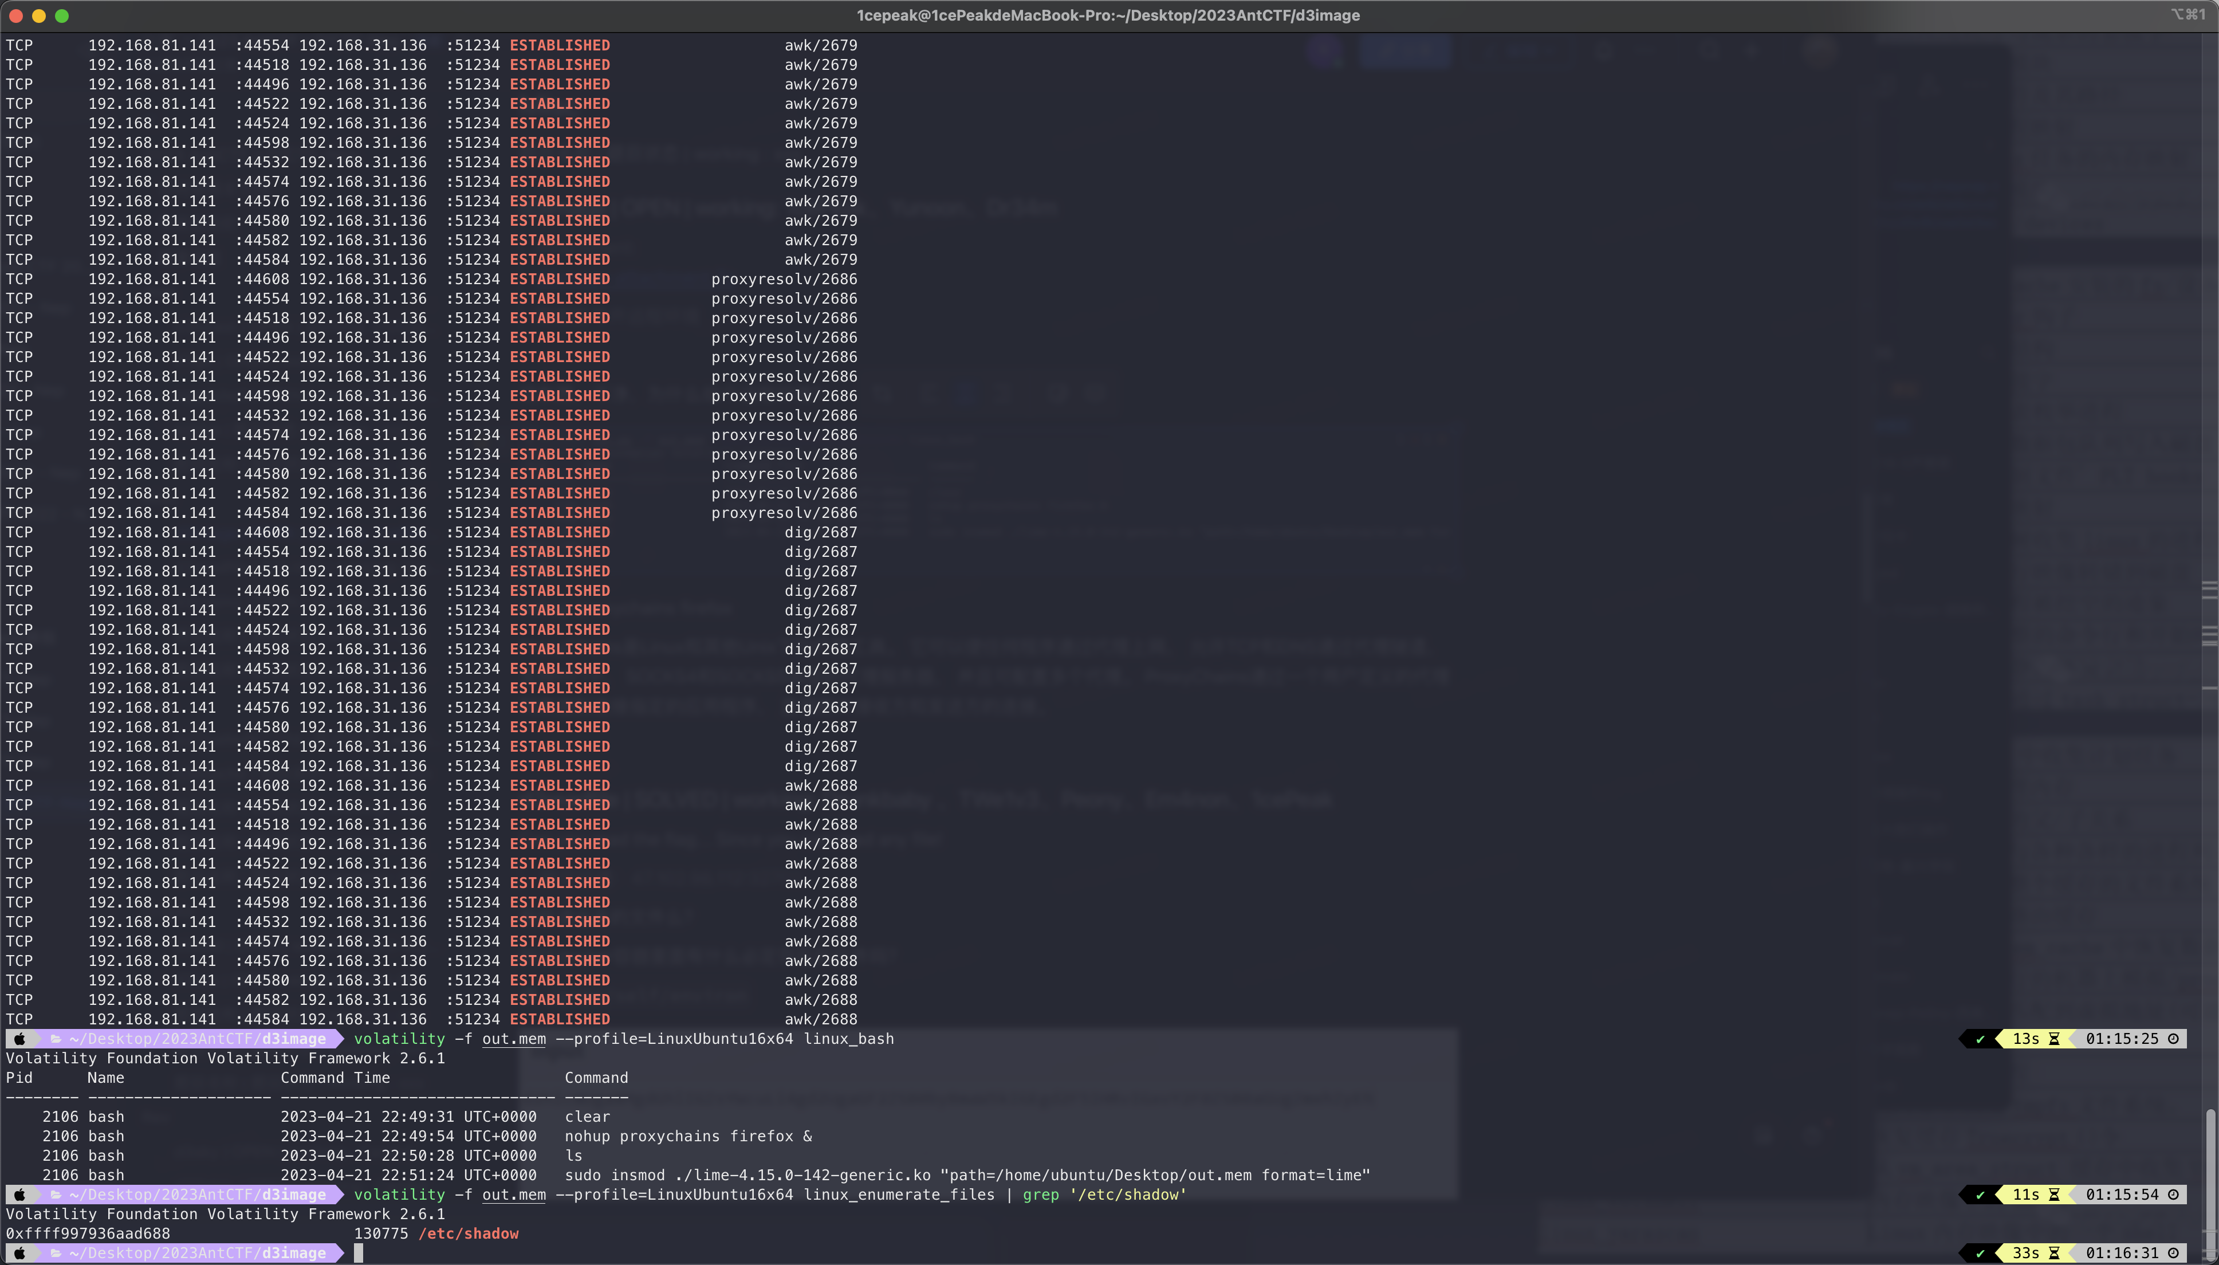Screen dimensions: 2219x1265
Task: Click the dig/2687 entry on the port 44608 row
Action: [821, 533]
